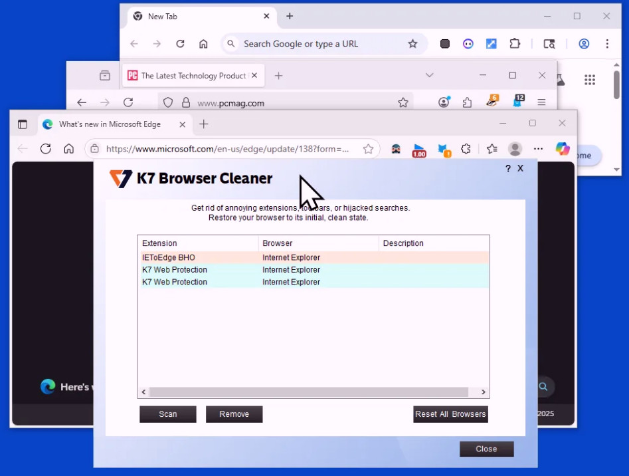
Task: Open Edge's Extensions puzzle icon
Action: (x=466, y=149)
